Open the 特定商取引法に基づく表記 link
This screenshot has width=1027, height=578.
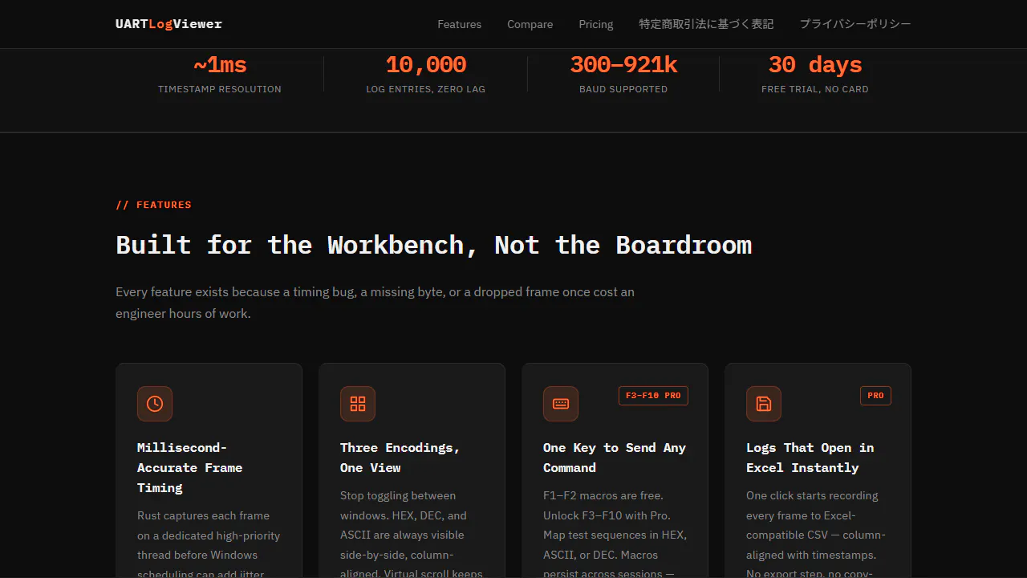[x=706, y=24]
